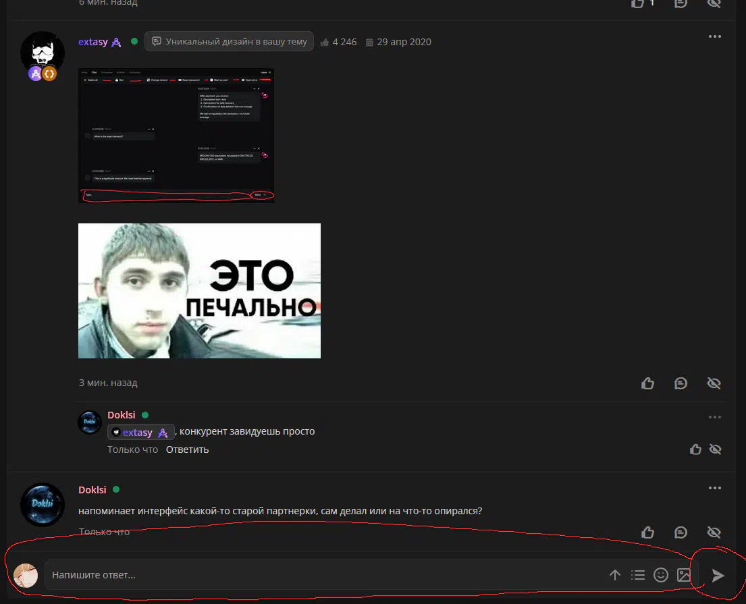Screen dimensions: 746x604
Task: Open the emoji picker in reply box
Action: [x=661, y=575]
